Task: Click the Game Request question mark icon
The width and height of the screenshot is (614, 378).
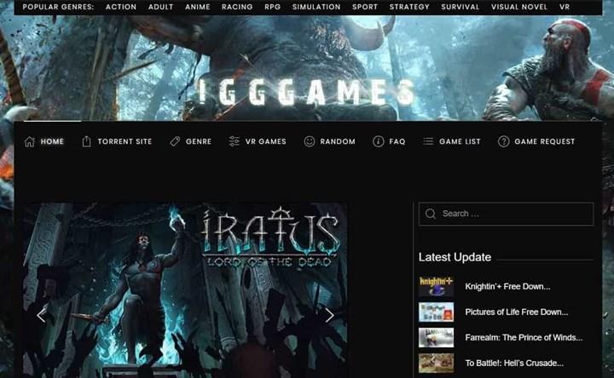Action: [x=503, y=141]
